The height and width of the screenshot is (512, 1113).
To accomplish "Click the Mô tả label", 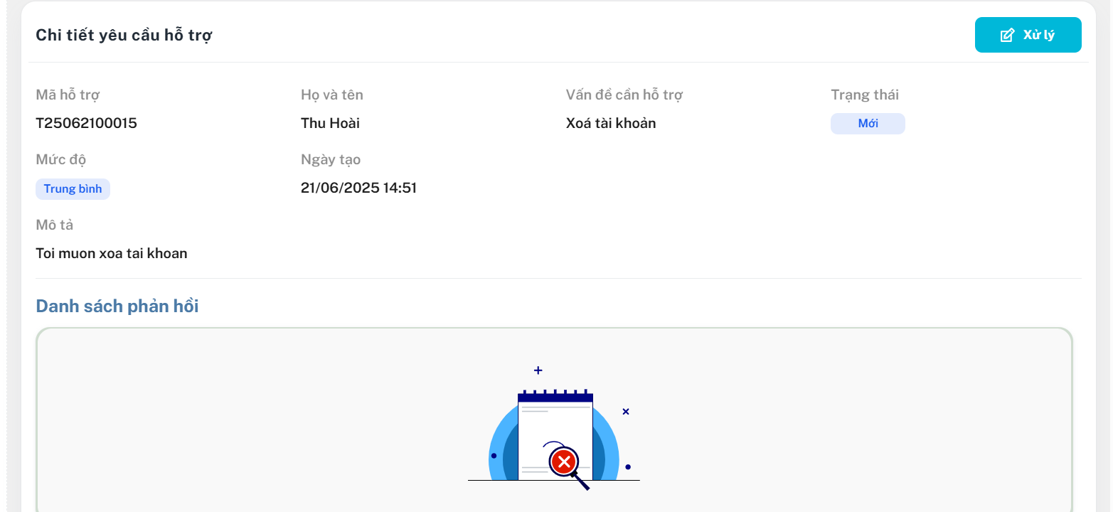I will point(55,225).
